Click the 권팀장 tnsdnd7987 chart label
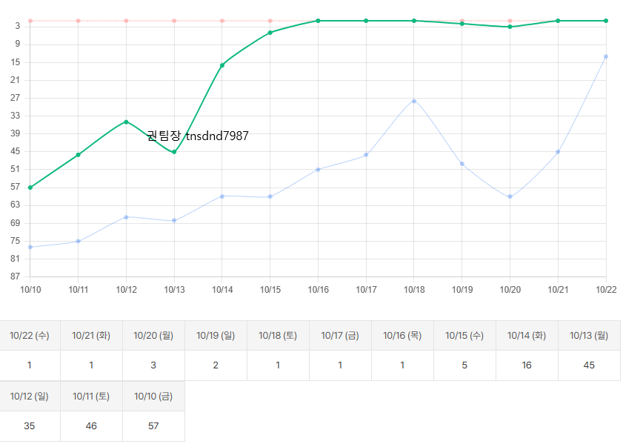The image size is (623, 444). pyautogui.click(x=198, y=136)
